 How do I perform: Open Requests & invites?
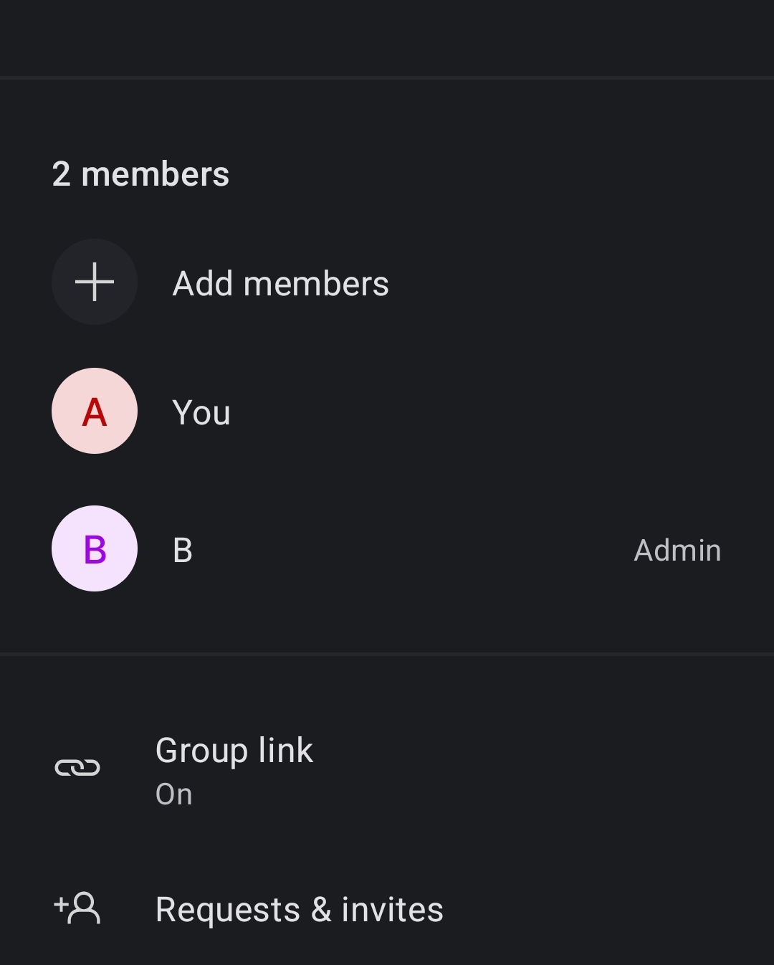click(x=299, y=910)
